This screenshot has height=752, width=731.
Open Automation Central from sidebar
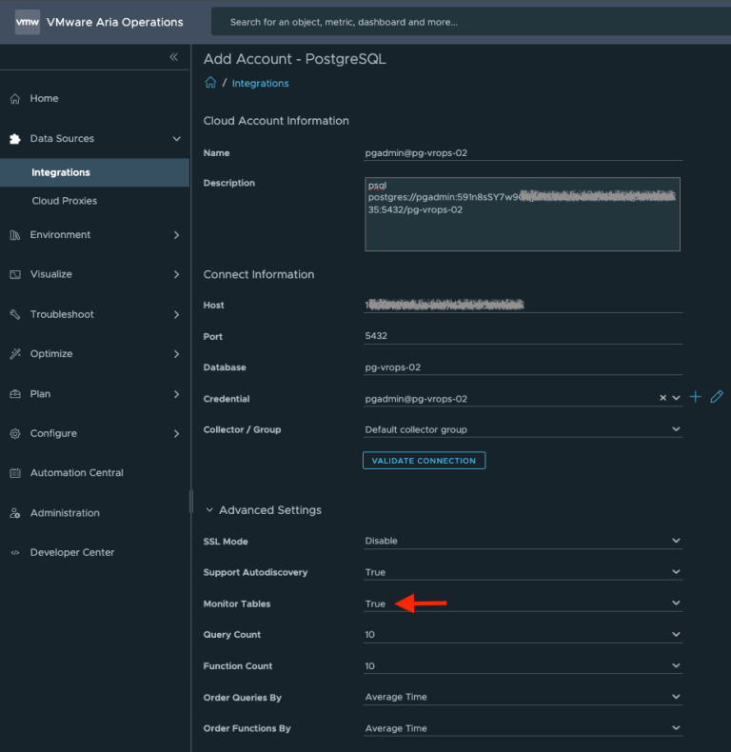76,473
